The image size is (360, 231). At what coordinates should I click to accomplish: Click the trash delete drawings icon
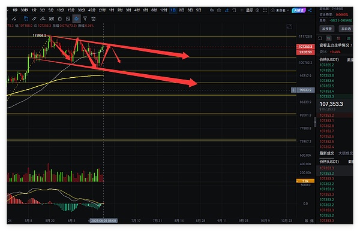click(x=93, y=19)
